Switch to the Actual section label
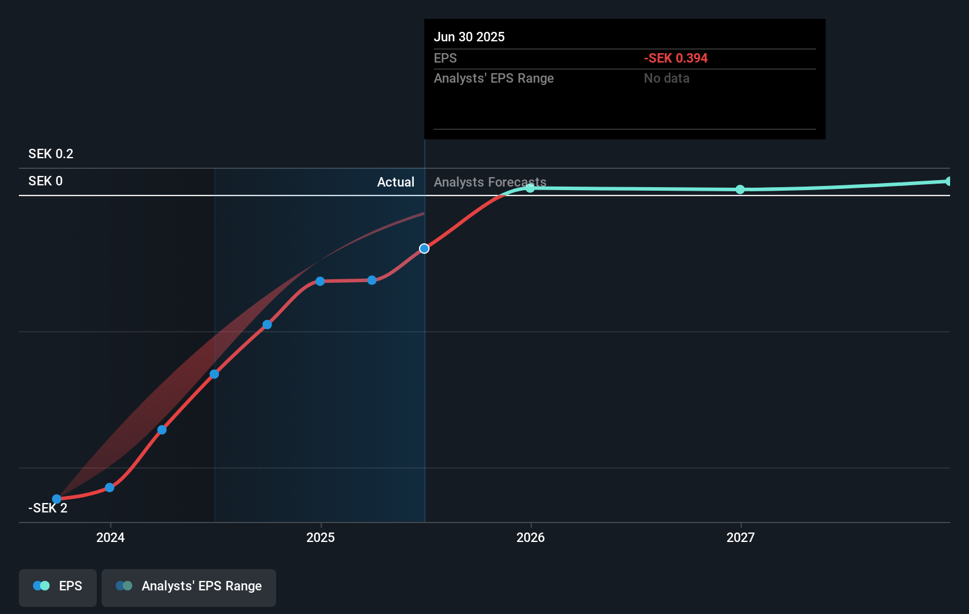Image resolution: width=969 pixels, height=614 pixels. [395, 182]
